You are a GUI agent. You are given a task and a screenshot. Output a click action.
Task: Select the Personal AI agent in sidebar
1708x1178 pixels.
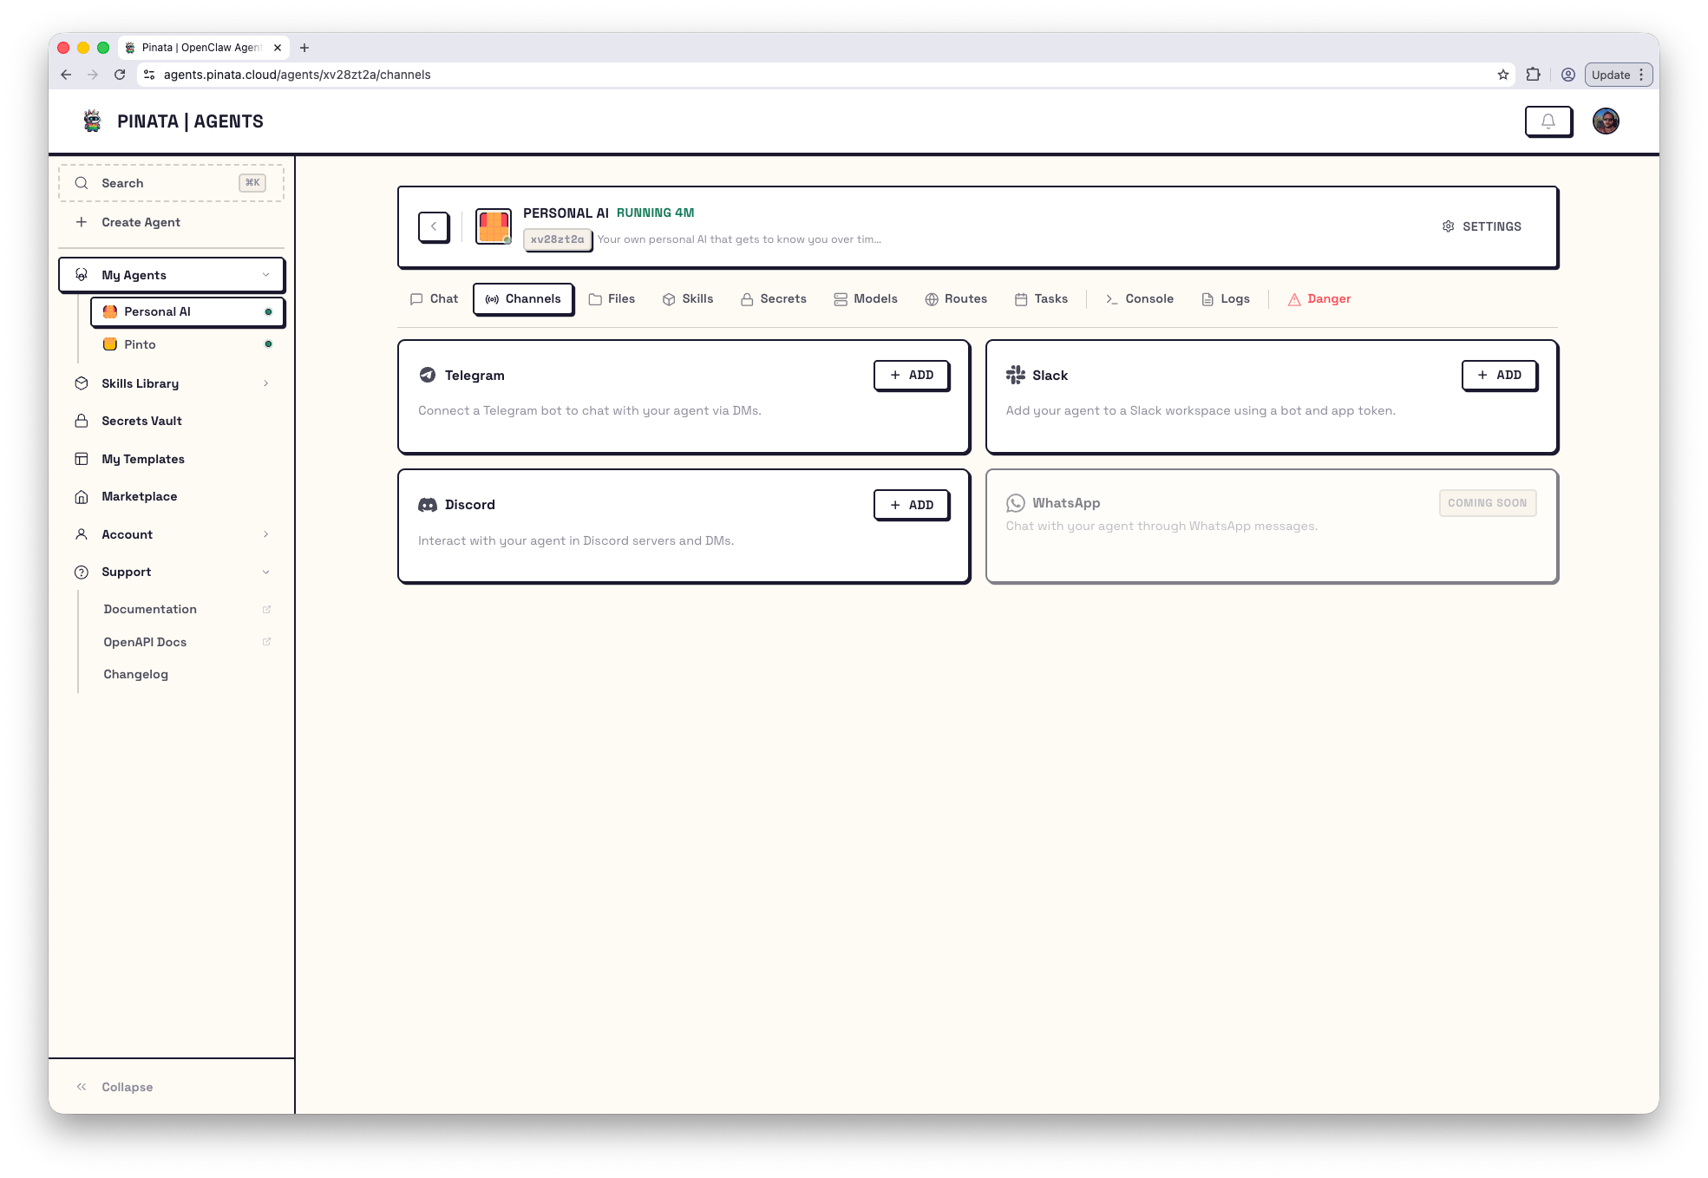point(187,311)
